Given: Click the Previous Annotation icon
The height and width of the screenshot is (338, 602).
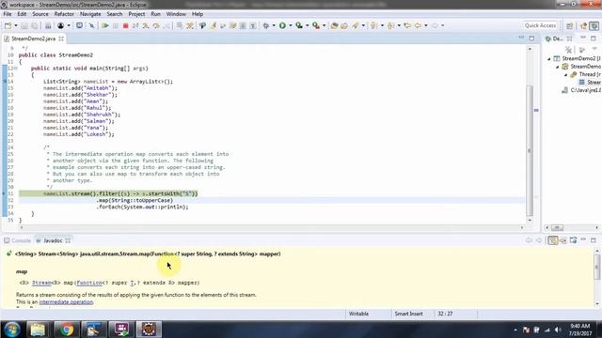Looking at the screenshot, I should pos(391,25).
